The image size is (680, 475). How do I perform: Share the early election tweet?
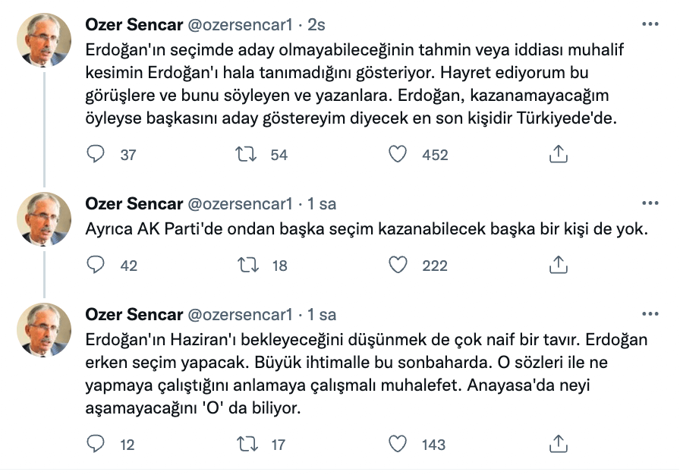558,444
